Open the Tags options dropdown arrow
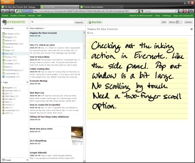The height and width of the screenshot is (163, 195). point(27,82)
